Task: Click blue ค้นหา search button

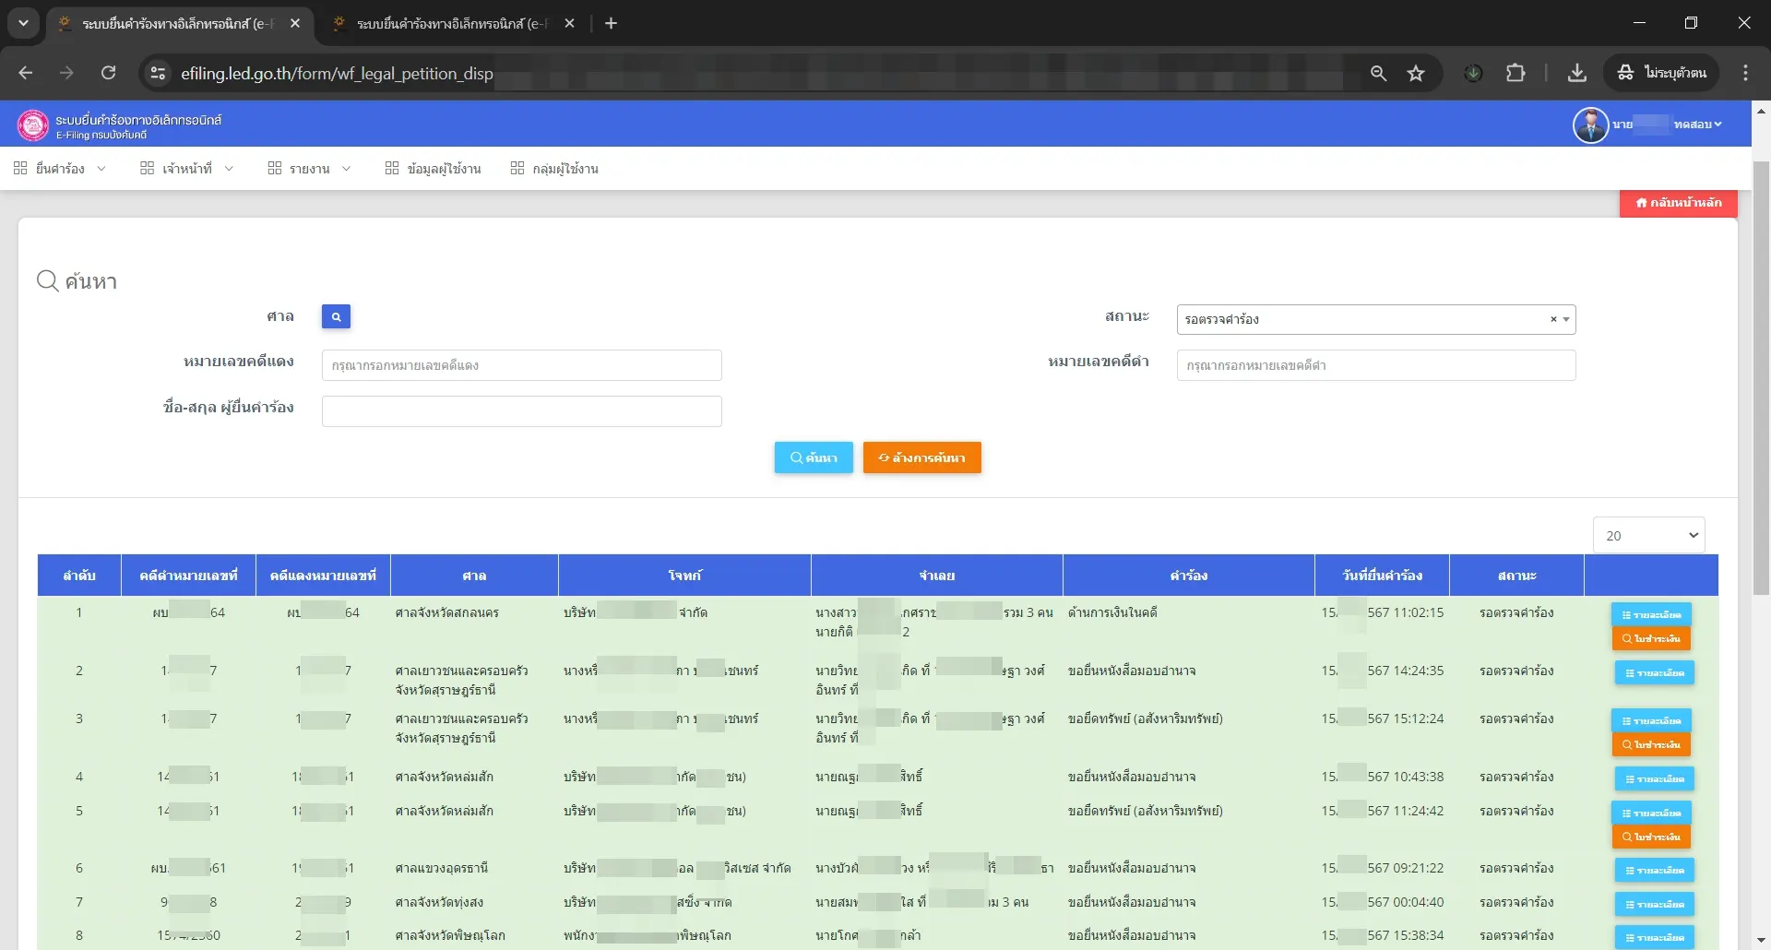Action: pos(814,457)
